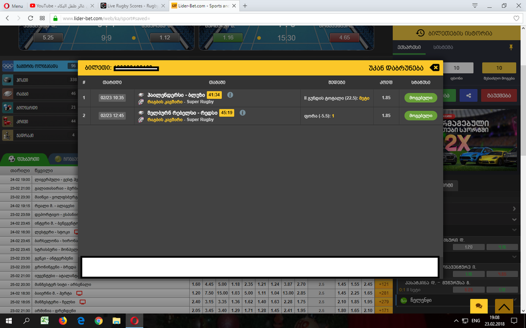The width and height of the screenshot is (526, 328).
Task: Select green odds 1.16 on live card
Action: click(x=228, y=37)
